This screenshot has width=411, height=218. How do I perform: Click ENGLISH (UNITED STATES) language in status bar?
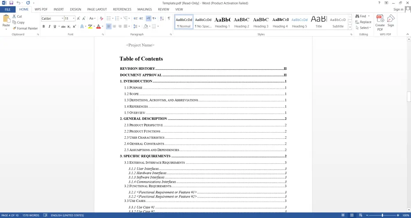(x=67, y=215)
